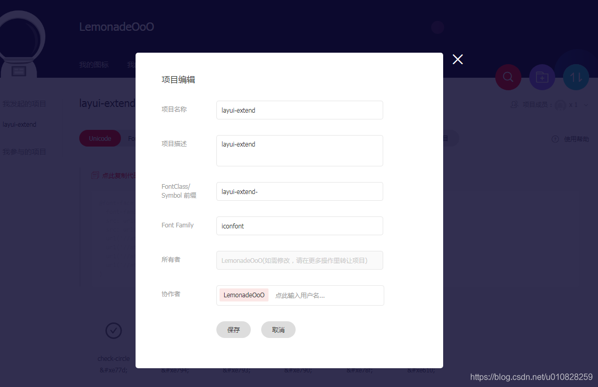Close the project edit dialog with X
The image size is (598, 387).
[x=458, y=59]
